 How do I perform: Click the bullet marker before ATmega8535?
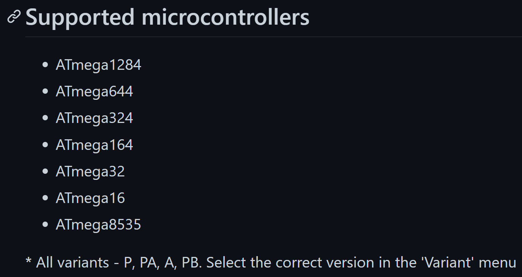[46, 225]
